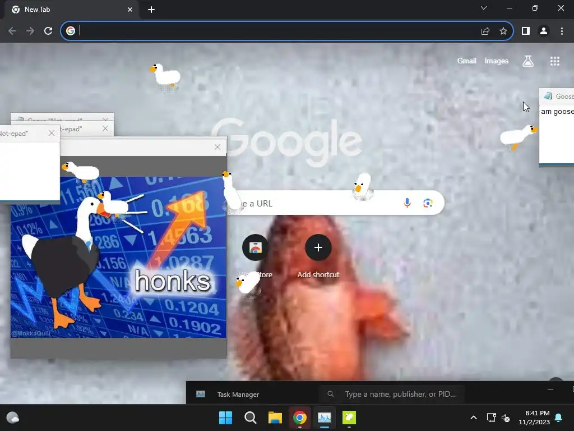
Task: Open Chrome's three-dot menu
Action: 562,31
